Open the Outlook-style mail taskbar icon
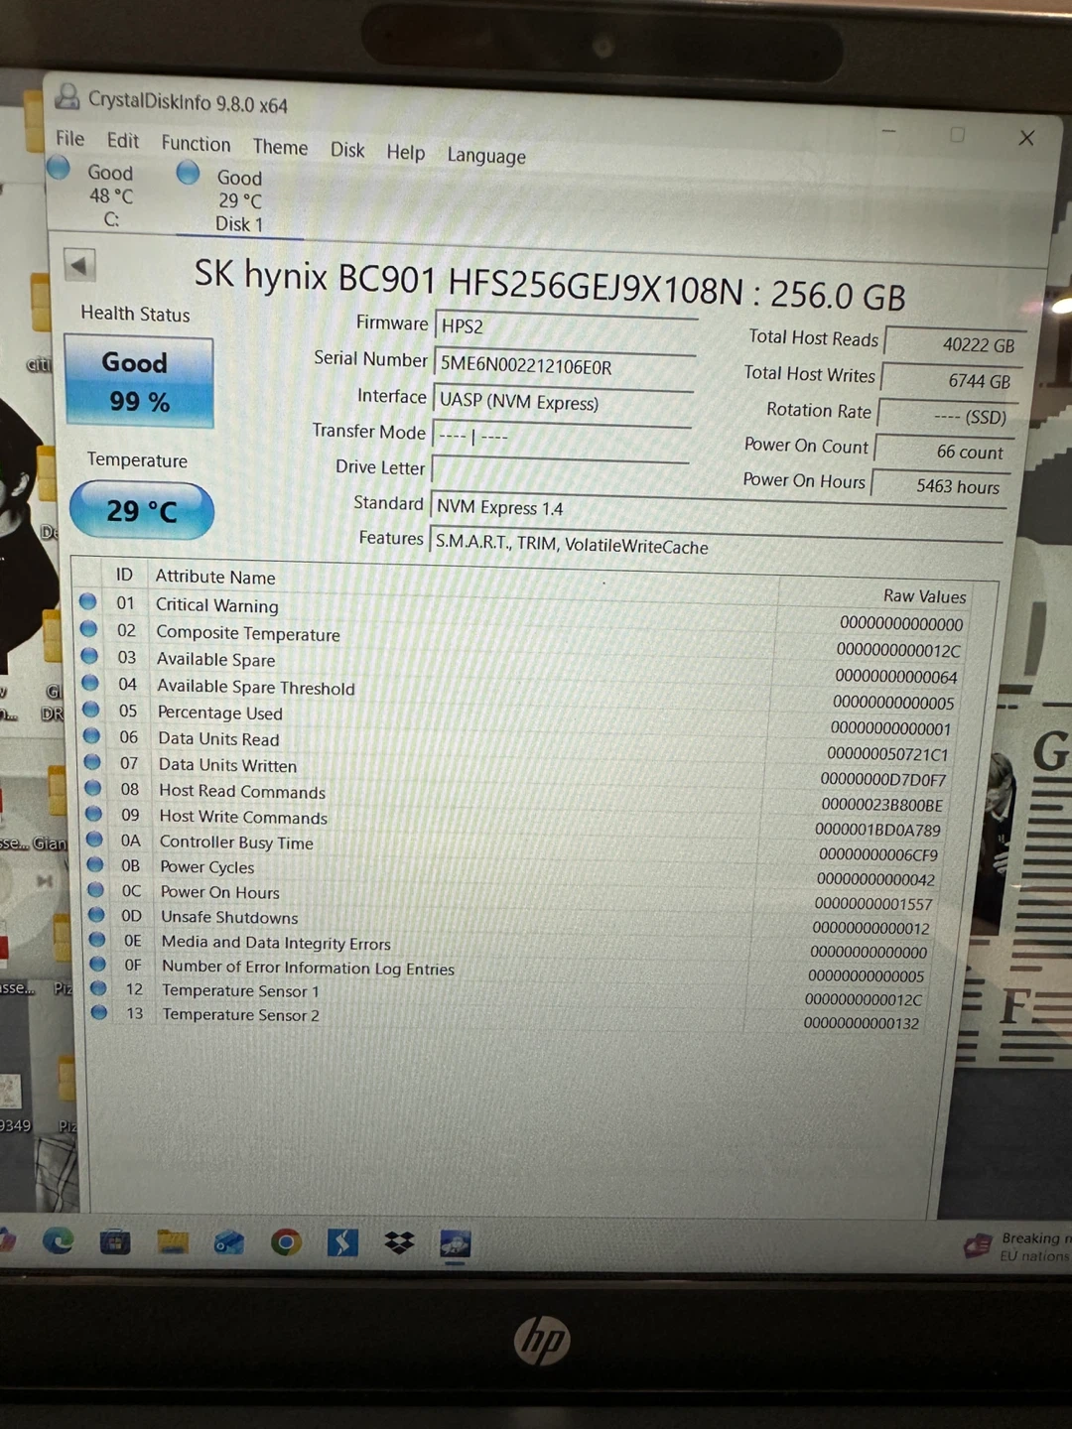This screenshot has height=1429, width=1072. pyautogui.click(x=229, y=1241)
